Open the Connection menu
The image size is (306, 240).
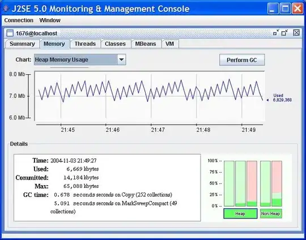[19, 20]
